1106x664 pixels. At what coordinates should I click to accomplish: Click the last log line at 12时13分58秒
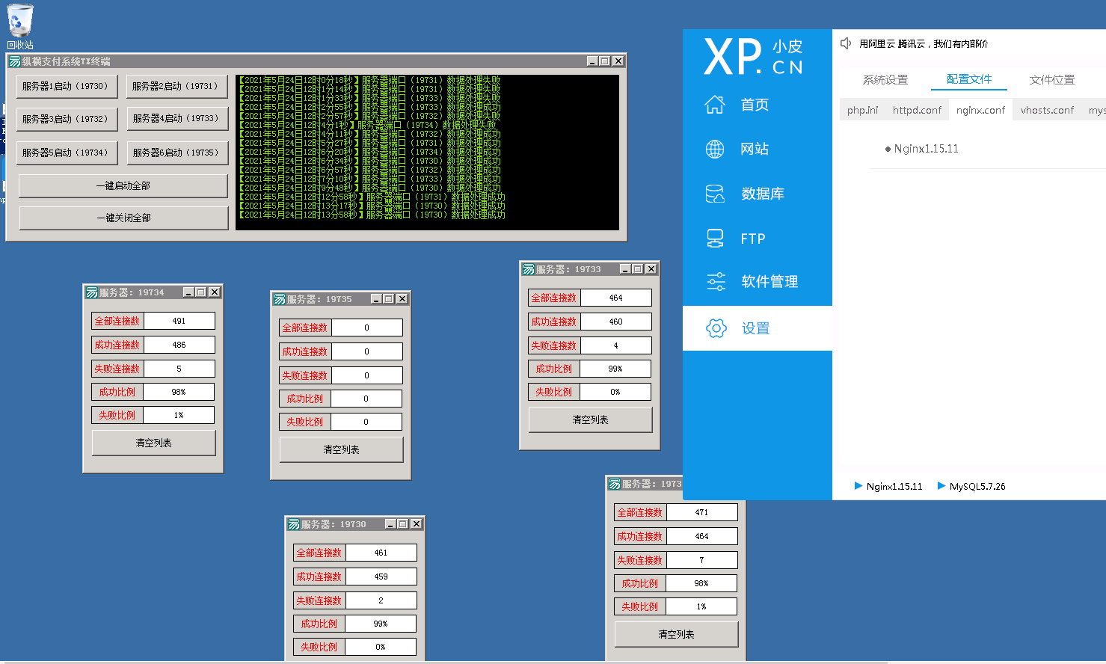(x=372, y=215)
